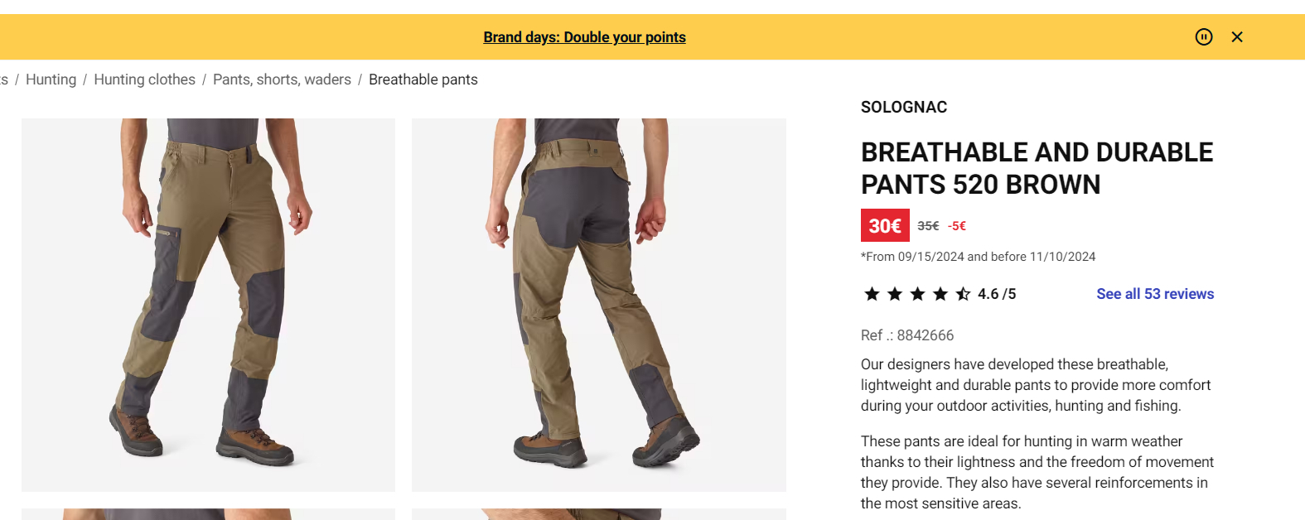Pause the promotional banner rotation

point(1204,36)
